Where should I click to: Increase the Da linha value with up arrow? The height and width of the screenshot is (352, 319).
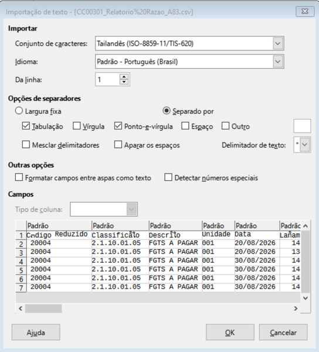pyautogui.click(x=124, y=76)
